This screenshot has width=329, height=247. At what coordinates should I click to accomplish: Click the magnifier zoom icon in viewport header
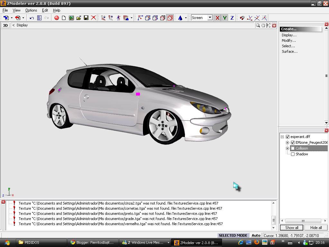coord(258,25)
